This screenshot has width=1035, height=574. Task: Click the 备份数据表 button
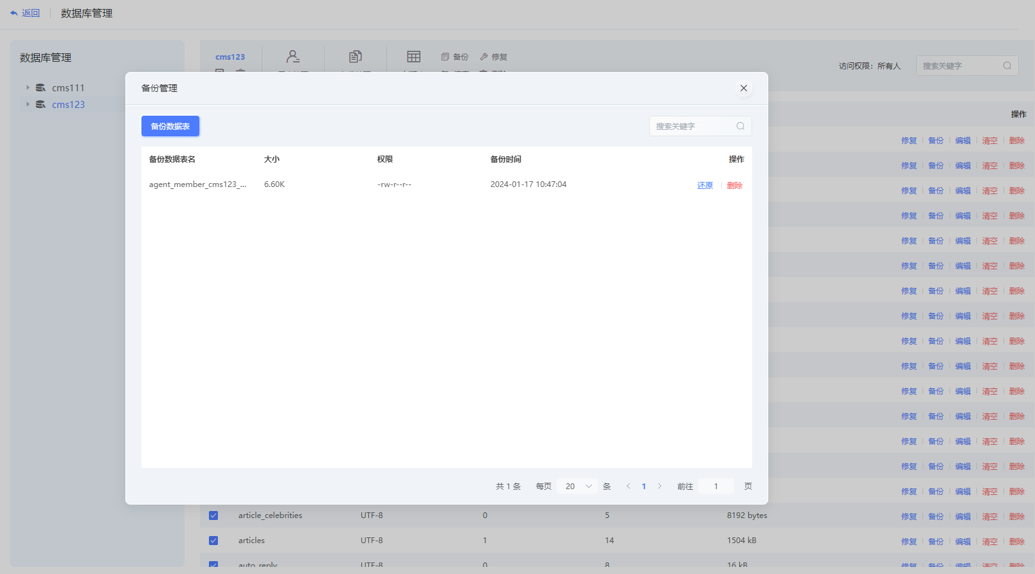(x=170, y=126)
